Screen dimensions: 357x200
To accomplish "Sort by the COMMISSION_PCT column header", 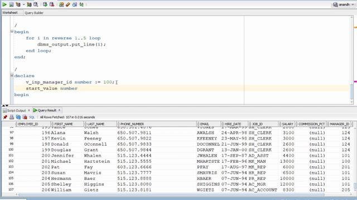I will click(311, 124).
